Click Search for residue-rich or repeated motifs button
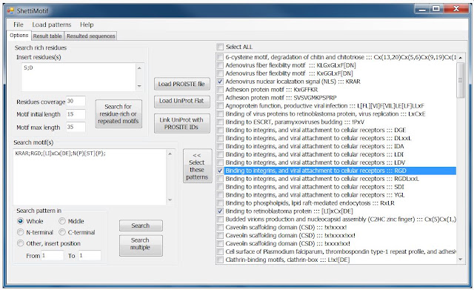This screenshot has width=474, height=290. pyautogui.click(x=118, y=113)
